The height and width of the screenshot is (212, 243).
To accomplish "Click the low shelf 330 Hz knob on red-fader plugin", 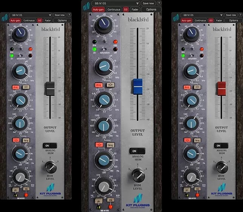I will click(192, 154).
